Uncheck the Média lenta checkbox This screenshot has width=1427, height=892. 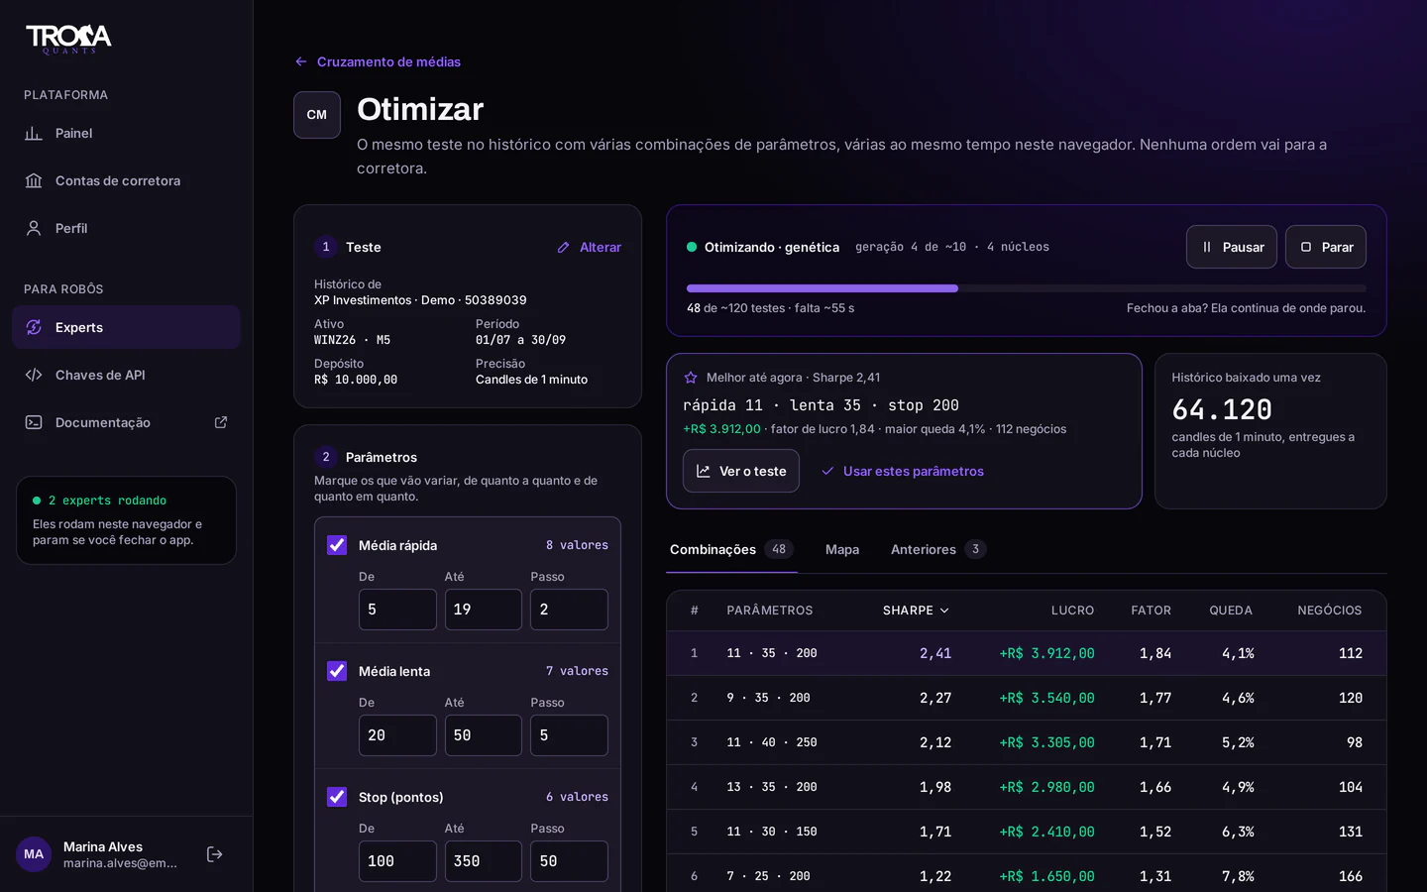(x=337, y=671)
